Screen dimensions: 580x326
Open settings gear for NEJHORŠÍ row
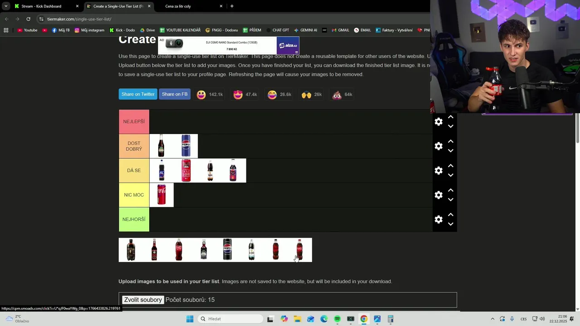pos(438,220)
